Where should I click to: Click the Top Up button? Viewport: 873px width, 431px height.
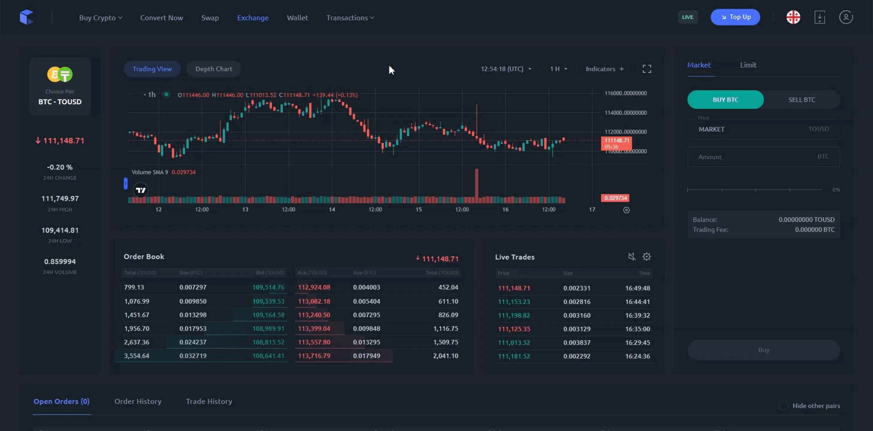[735, 17]
